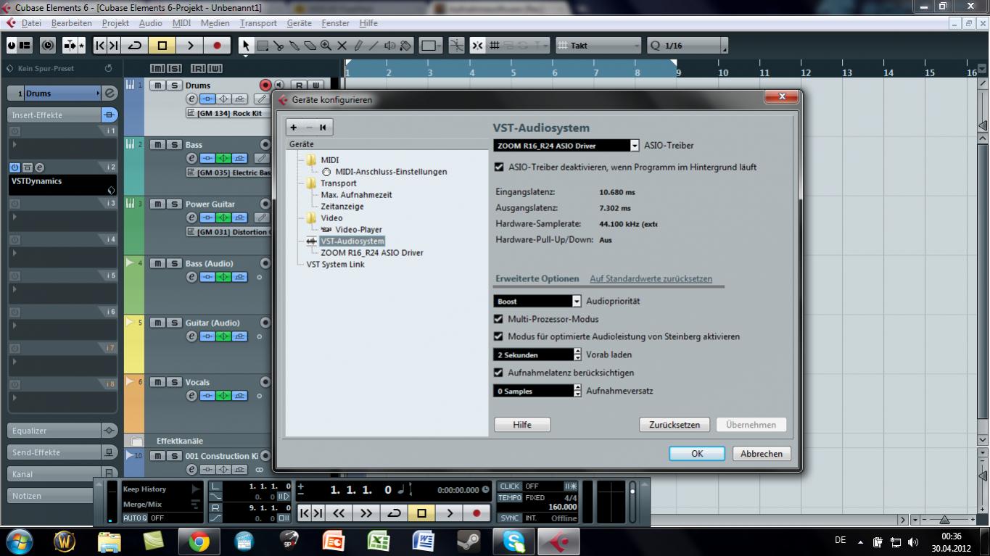Open Steam from the taskbar

click(x=468, y=541)
